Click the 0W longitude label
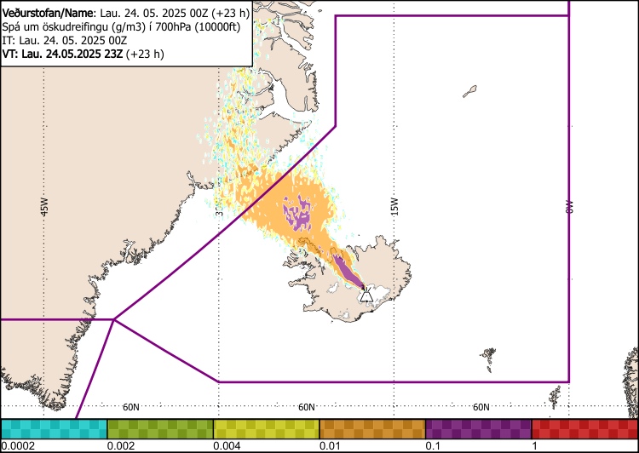This screenshot has width=639, height=453. click(x=569, y=207)
